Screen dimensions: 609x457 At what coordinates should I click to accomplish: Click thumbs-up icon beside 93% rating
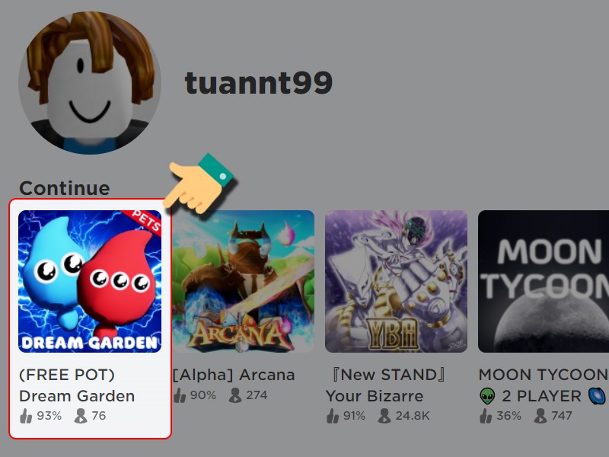pyautogui.click(x=26, y=416)
